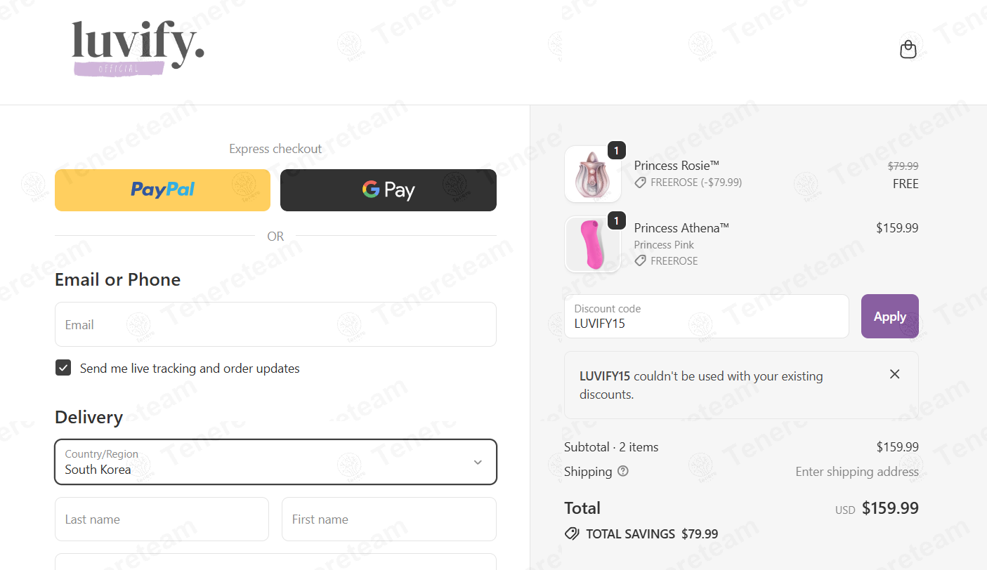Click the luvify official logo

pyautogui.click(x=138, y=48)
